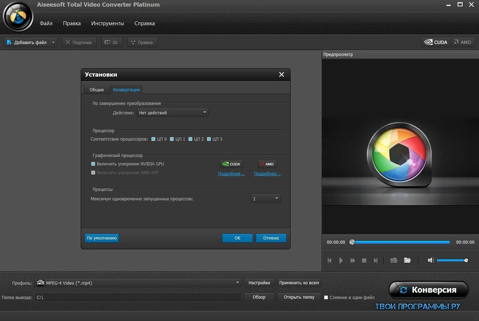Screen dimensions: 479x321
Task: Click the NVIDIA CUDA badge in dialog
Action: [231, 164]
